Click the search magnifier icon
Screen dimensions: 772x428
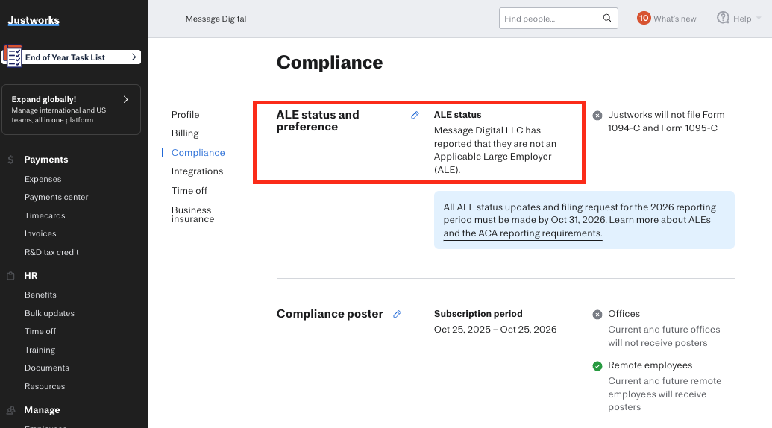[x=607, y=19]
